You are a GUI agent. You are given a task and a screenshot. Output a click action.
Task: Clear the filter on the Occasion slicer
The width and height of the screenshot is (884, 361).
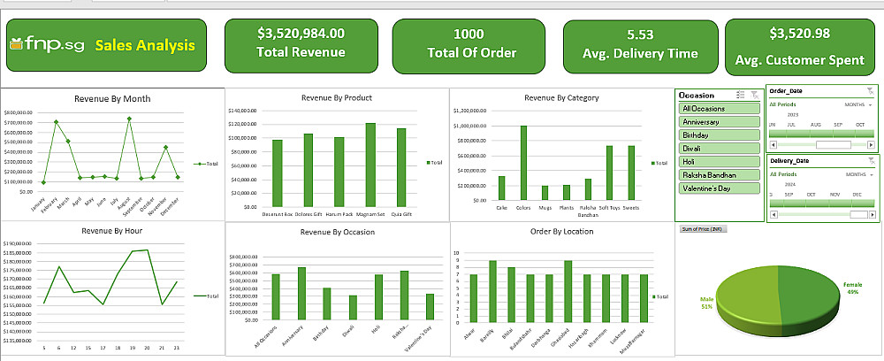754,96
